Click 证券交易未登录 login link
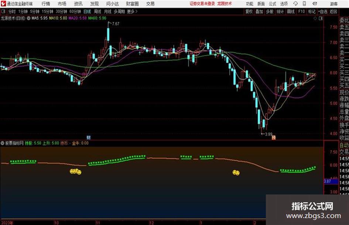 [202, 4]
